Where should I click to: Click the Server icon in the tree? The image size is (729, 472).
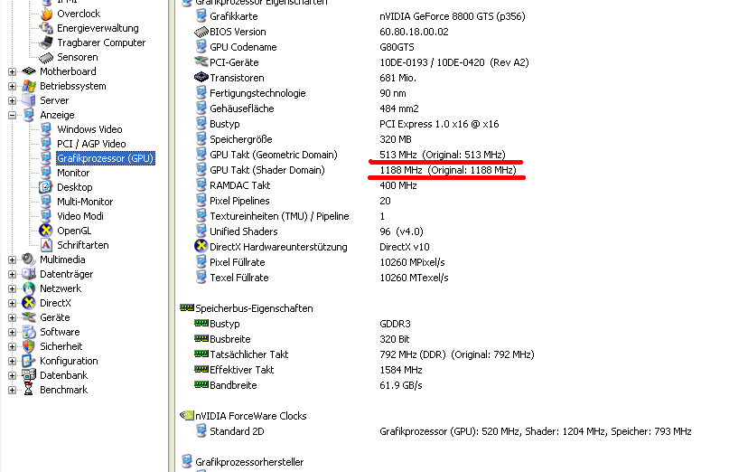[29, 100]
